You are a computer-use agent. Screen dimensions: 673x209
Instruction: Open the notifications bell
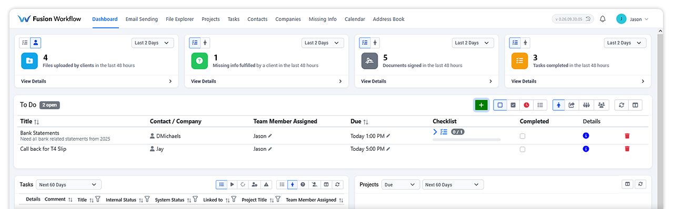coord(603,19)
